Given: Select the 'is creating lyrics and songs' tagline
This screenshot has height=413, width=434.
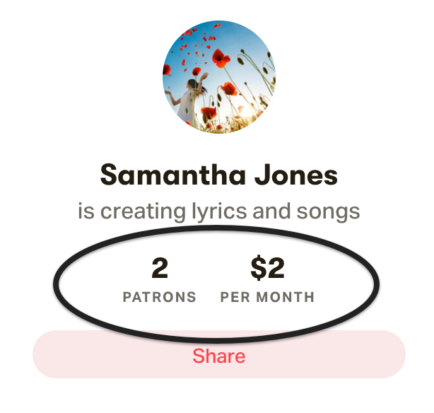Looking at the screenshot, I should pos(219,211).
